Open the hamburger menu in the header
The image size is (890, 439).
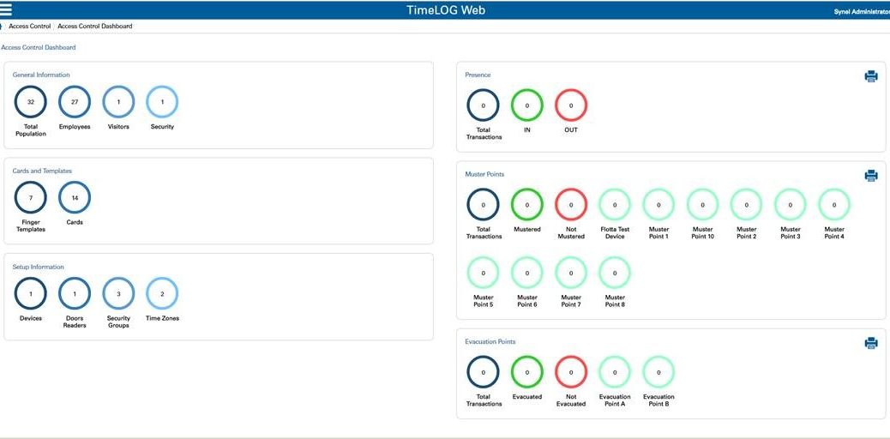pos(7,9)
